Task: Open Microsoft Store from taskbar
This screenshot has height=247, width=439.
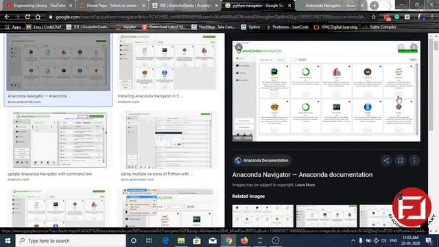Action: [197, 241]
